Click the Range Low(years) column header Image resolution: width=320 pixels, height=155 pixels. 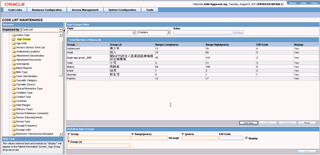(x=180, y=45)
